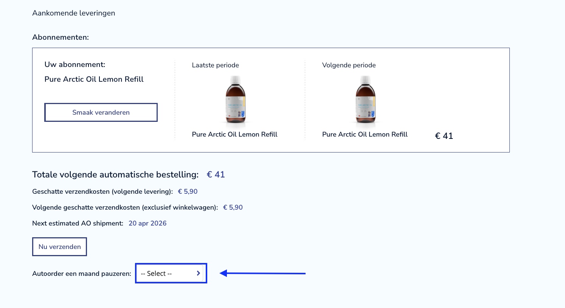
Task: Click product name below Volgende periode bottle
Action: click(365, 134)
